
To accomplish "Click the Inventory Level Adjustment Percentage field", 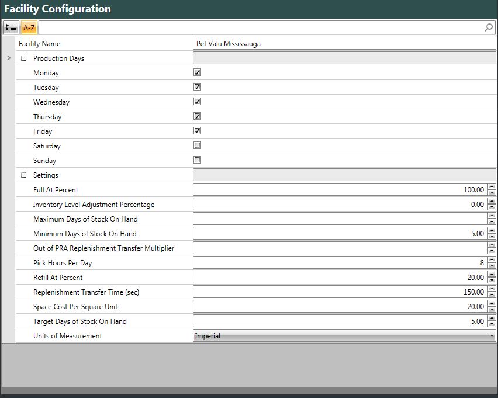I will (x=340, y=204).
